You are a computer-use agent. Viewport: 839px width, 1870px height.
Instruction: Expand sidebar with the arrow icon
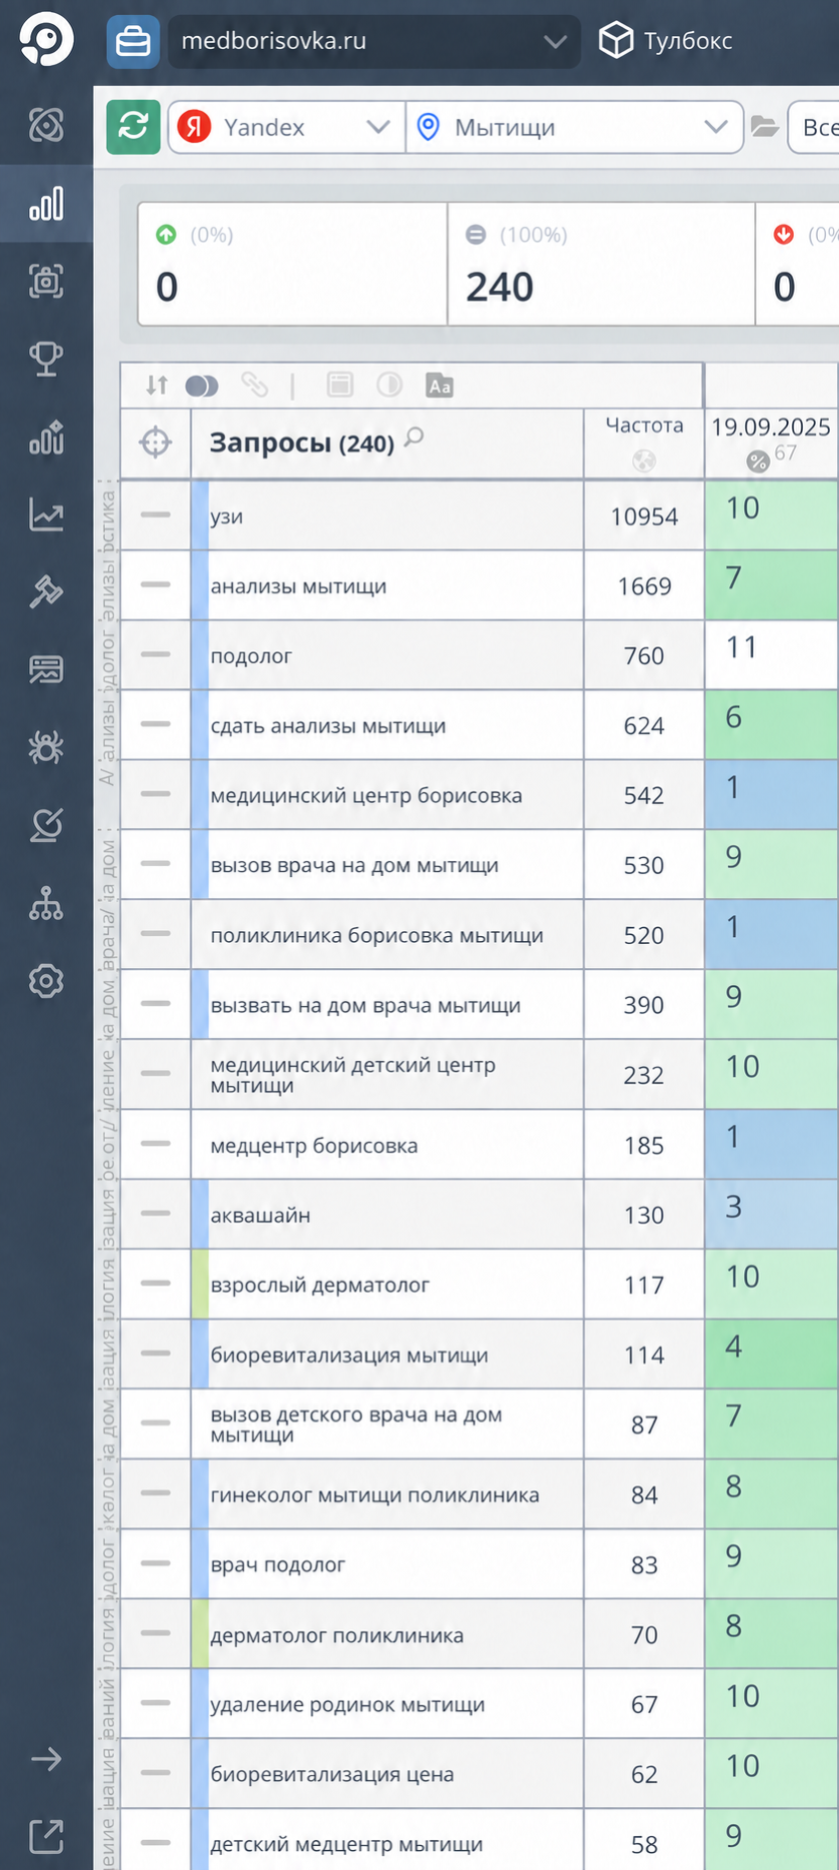point(46,1759)
